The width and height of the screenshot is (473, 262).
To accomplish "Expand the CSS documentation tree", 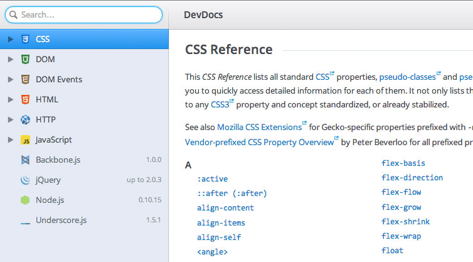I will (x=10, y=40).
